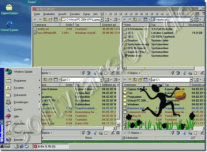Expand the C:\Virtual PC 2004 SP1 address dropdown

[102, 20]
